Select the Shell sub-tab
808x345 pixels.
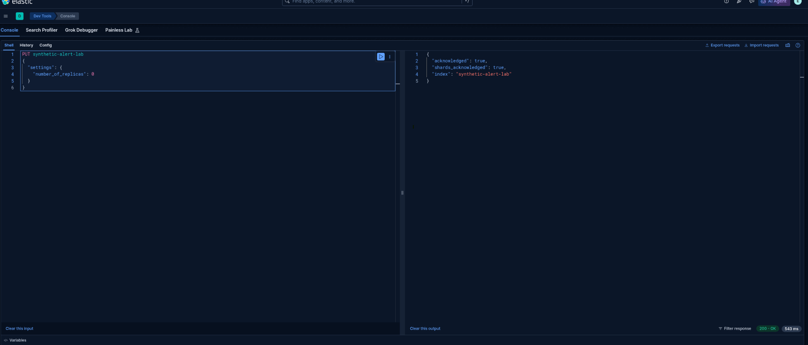pos(9,45)
